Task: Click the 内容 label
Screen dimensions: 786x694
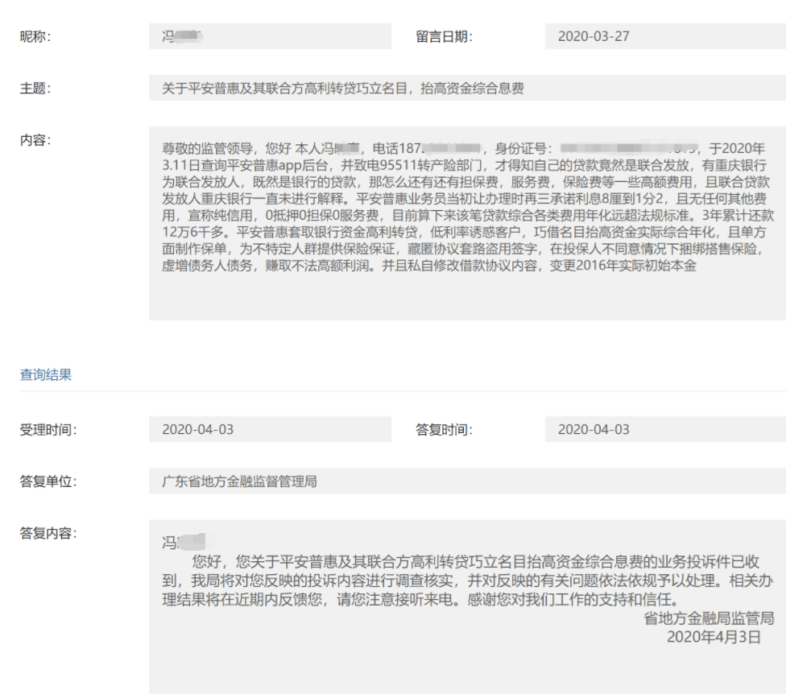Action: tap(35, 140)
